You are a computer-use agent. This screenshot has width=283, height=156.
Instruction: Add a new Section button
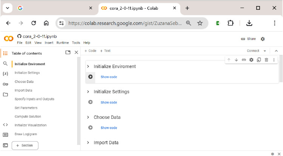point(25,145)
